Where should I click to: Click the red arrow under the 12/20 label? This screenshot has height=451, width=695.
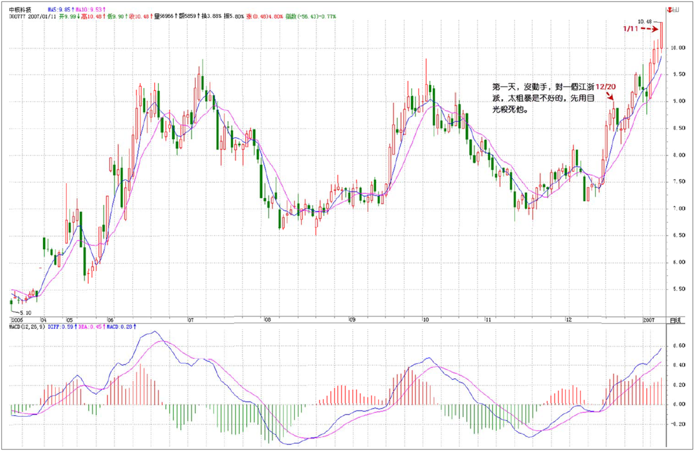610,96
